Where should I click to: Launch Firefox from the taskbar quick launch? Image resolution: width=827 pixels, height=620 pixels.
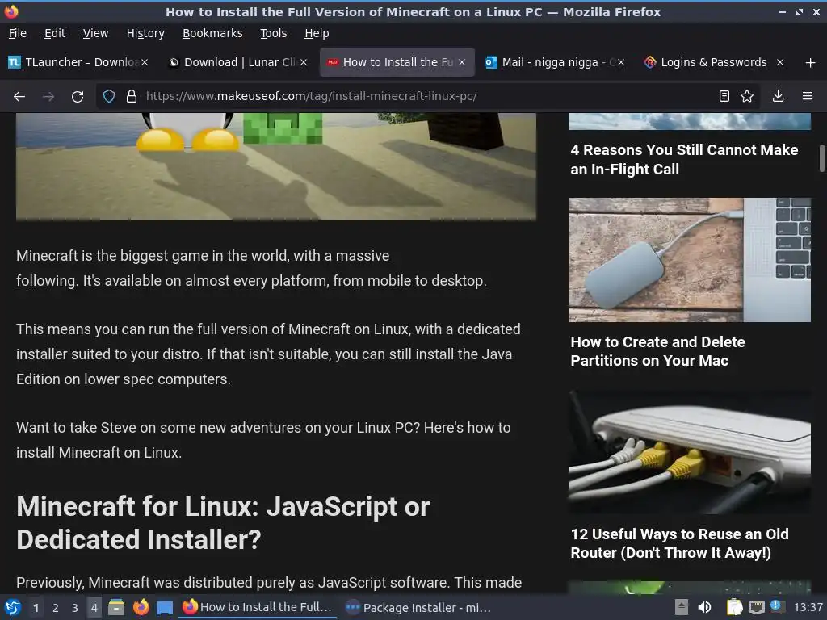(x=141, y=607)
